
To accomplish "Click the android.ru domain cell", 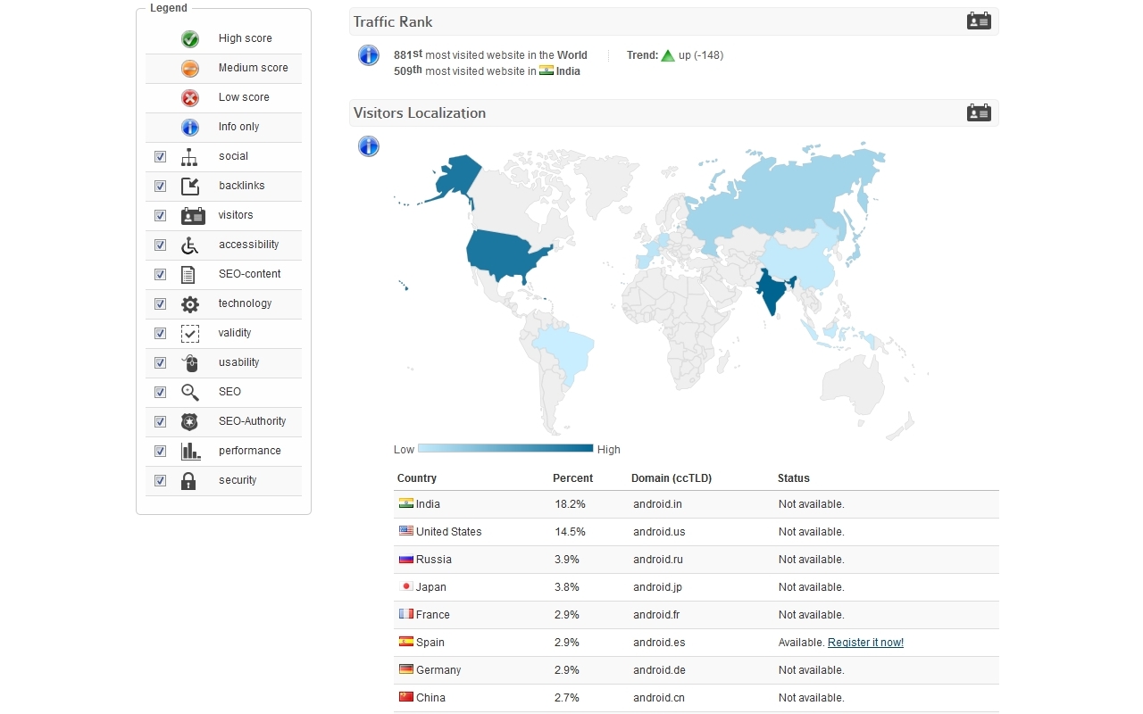I will tap(658, 560).
